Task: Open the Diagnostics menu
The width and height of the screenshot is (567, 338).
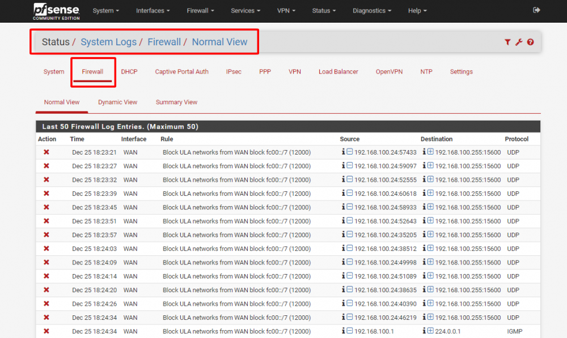Action: coord(371,10)
